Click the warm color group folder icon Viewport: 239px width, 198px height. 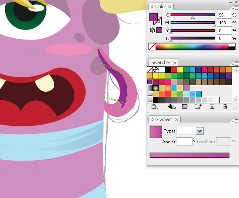[150, 94]
